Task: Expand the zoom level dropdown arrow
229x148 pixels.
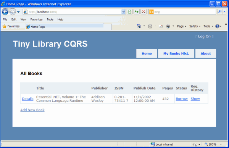Action: click(x=221, y=144)
